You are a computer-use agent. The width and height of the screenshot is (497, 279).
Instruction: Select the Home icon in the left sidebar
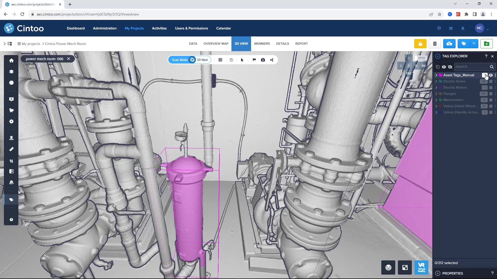(x=11, y=60)
